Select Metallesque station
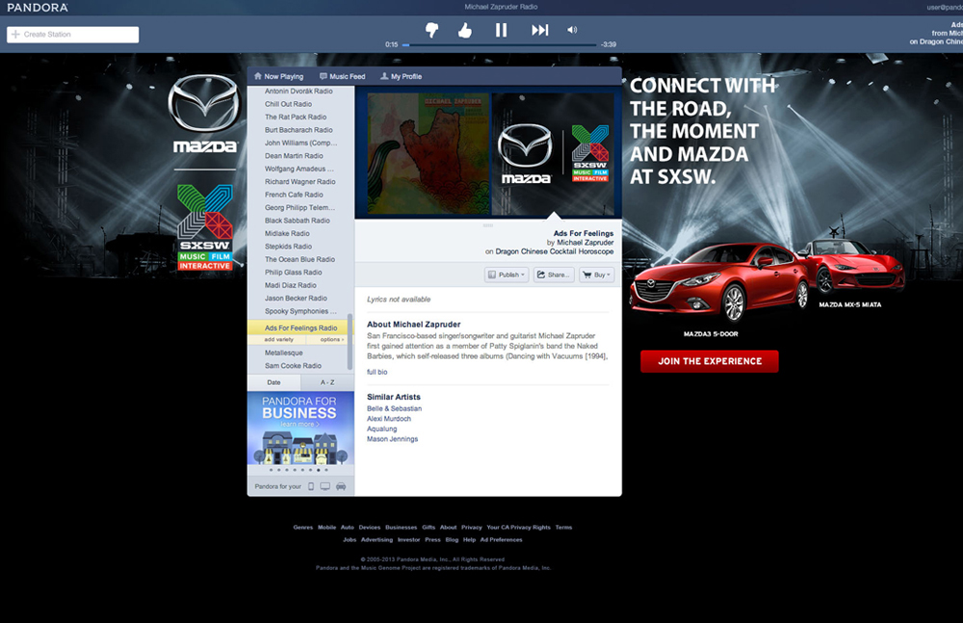The height and width of the screenshot is (623, 963). [x=284, y=352]
